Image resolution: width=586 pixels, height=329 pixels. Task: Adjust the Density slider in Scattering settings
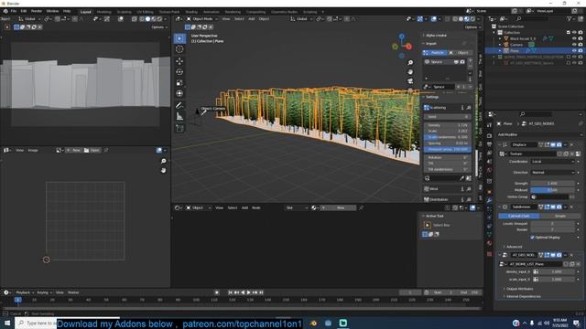448,125
